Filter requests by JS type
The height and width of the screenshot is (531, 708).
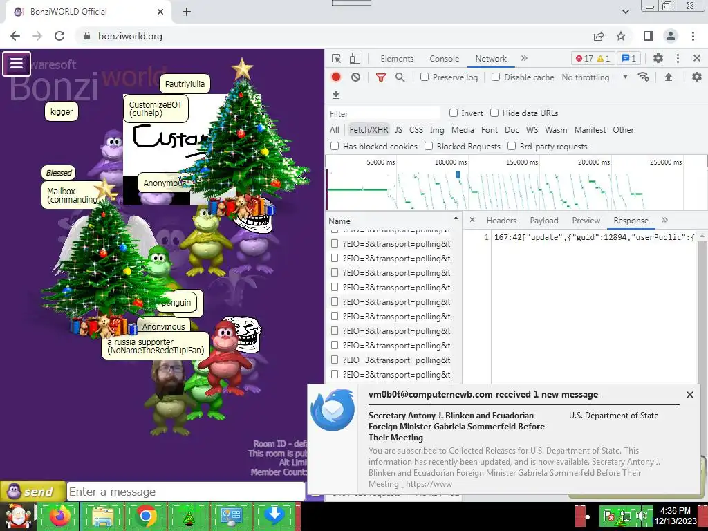click(399, 129)
